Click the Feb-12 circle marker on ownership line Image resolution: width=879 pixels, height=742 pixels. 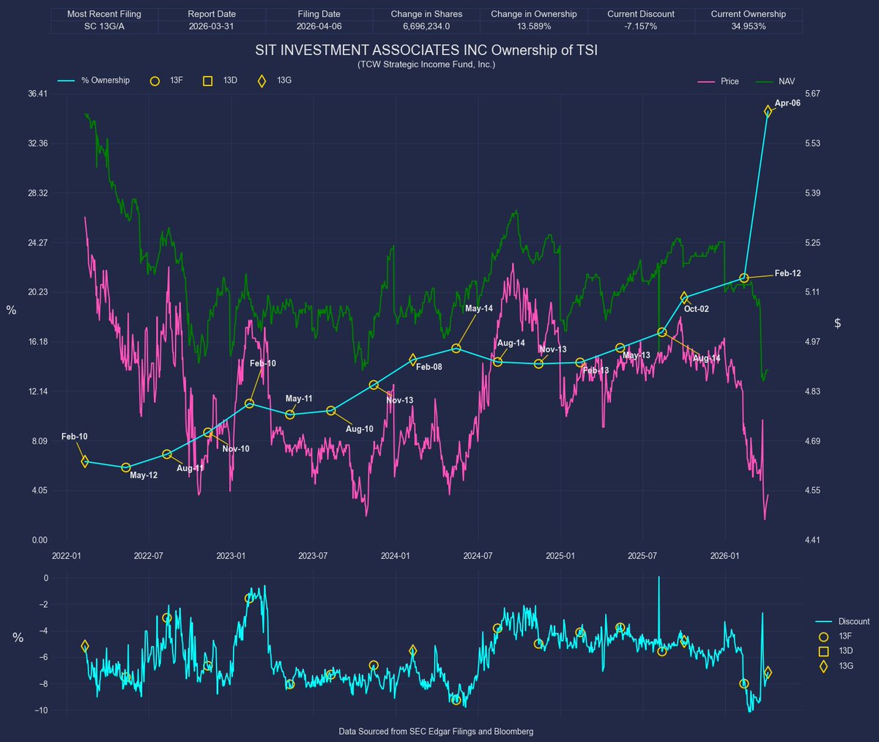click(744, 278)
